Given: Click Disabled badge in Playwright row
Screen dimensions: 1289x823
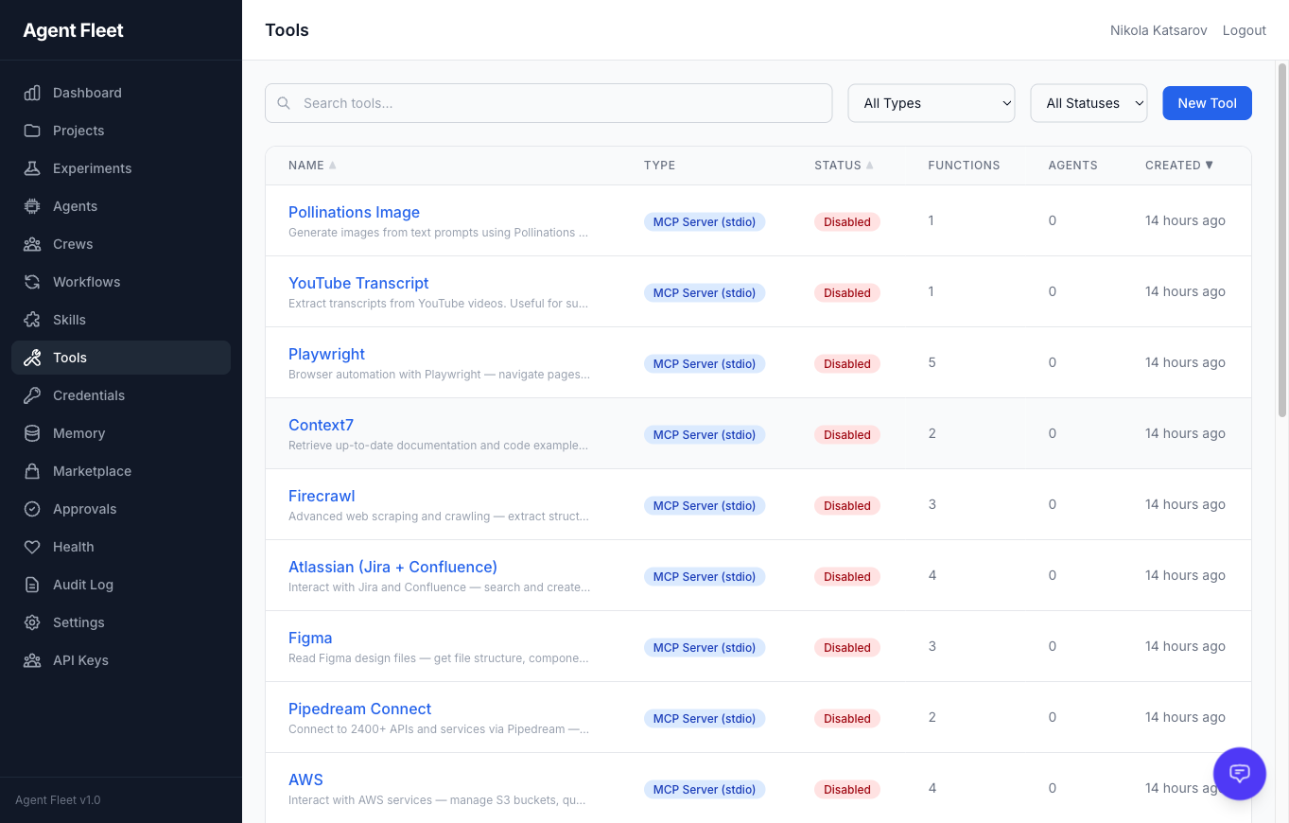Looking at the screenshot, I should (847, 363).
